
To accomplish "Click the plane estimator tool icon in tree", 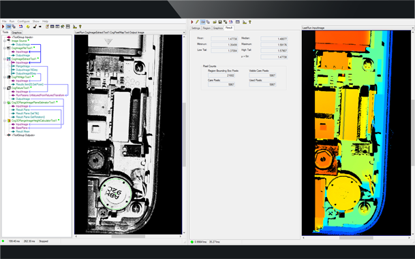I will (9, 103).
